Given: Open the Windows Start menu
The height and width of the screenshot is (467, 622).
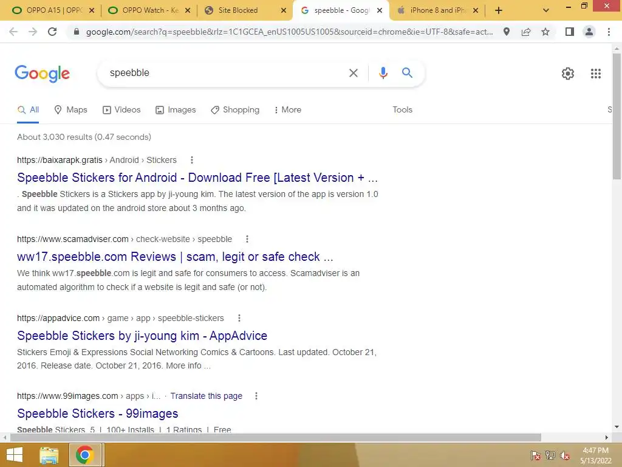Looking at the screenshot, I should 15,455.
